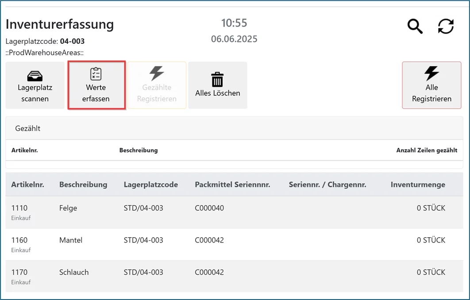Viewport: 470px width, 300px height.
Task: Click the refresh arrows icon
Action: (x=446, y=27)
